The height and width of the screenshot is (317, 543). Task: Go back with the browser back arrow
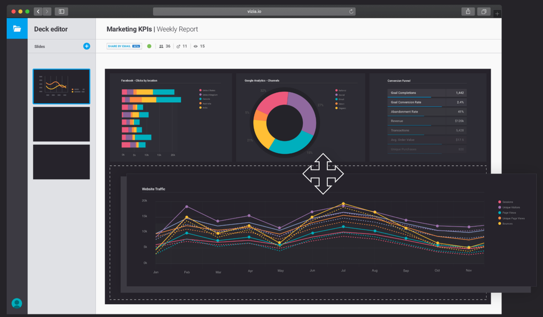[38, 11]
